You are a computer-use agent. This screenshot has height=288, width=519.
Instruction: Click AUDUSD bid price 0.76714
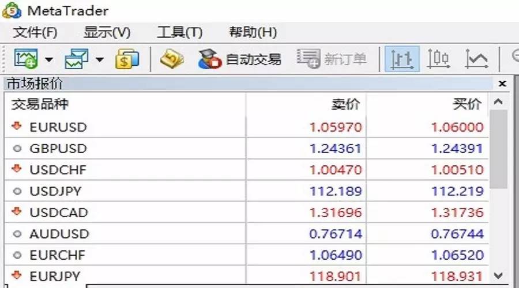click(336, 234)
